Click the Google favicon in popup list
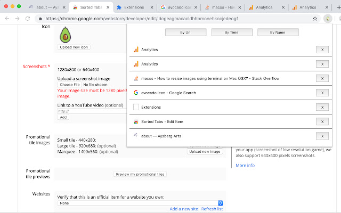 tap(136, 93)
